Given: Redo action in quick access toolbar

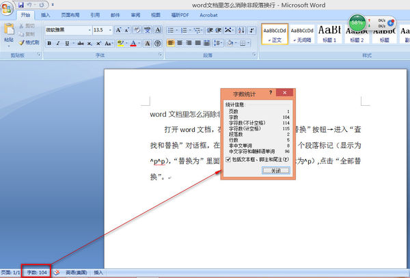Looking at the screenshot, I should coord(42,5).
